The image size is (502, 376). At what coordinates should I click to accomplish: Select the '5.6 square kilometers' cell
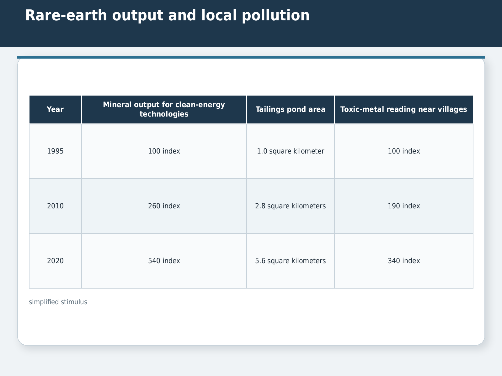pos(291,261)
